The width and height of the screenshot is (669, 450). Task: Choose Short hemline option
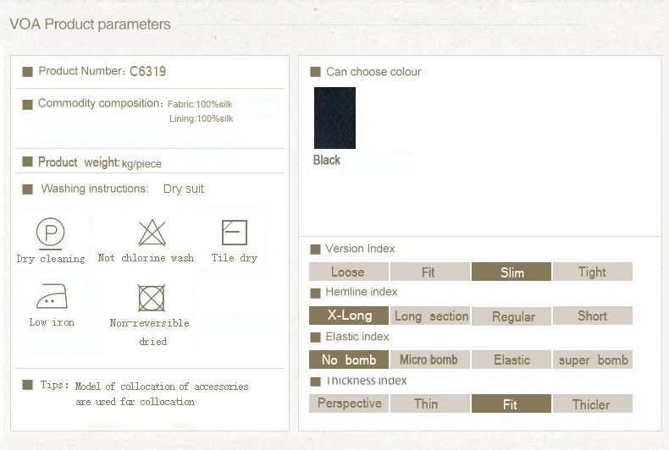coord(592,316)
